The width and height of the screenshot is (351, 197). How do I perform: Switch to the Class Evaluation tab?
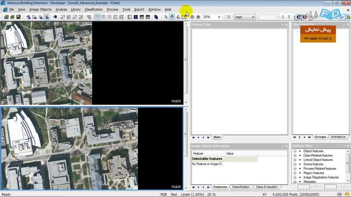266,187
